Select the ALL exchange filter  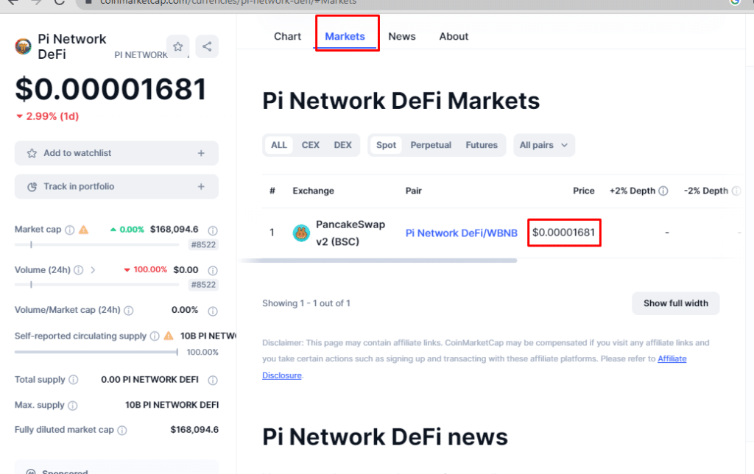click(x=279, y=145)
